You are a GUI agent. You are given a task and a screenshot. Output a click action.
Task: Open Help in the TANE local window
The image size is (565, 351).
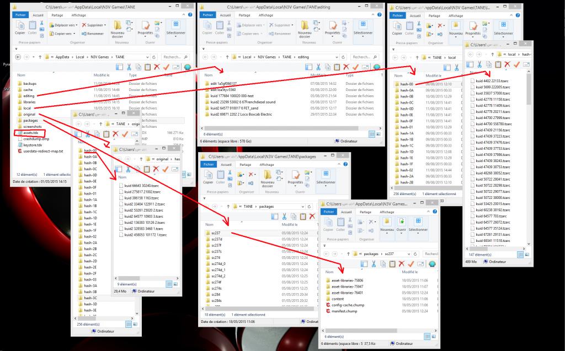click(518, 15)
